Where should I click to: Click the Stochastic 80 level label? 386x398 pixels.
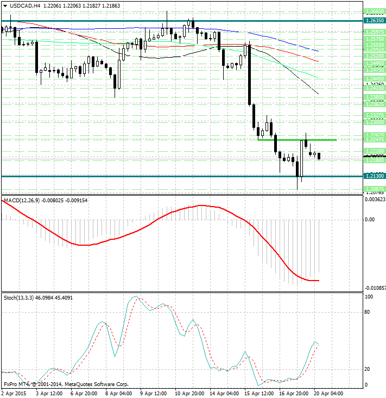(x=367, y=312)
